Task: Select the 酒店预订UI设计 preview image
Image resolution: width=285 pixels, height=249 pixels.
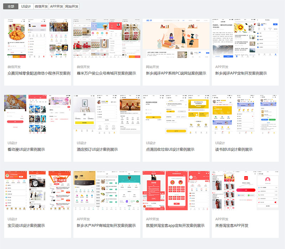Action: coord(107,115)
